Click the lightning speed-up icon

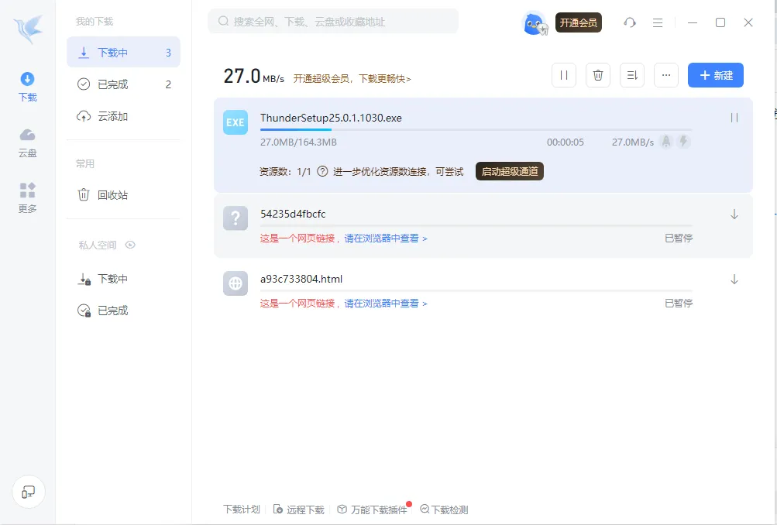pos(684,142)
